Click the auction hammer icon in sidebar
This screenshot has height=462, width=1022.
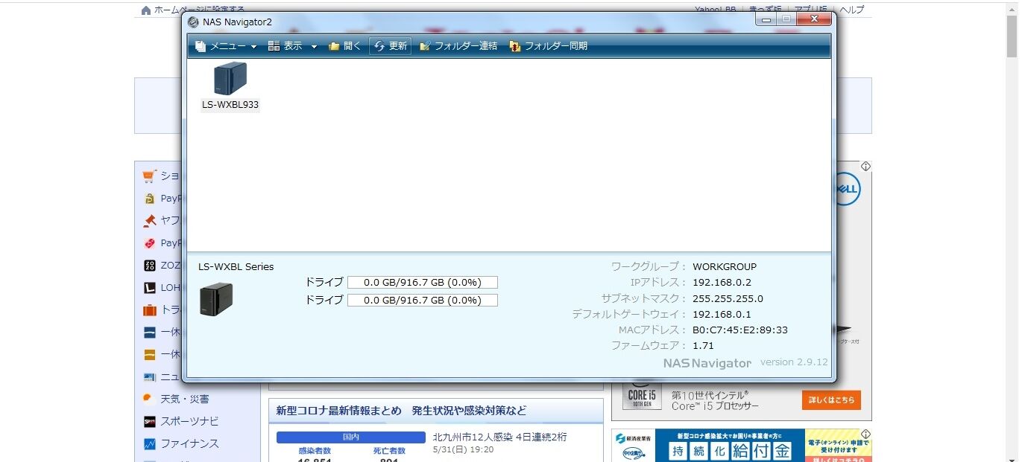[x=148, y=221]
